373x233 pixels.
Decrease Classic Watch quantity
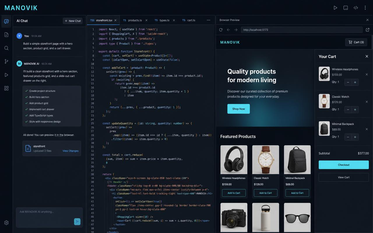click(348, 110)
